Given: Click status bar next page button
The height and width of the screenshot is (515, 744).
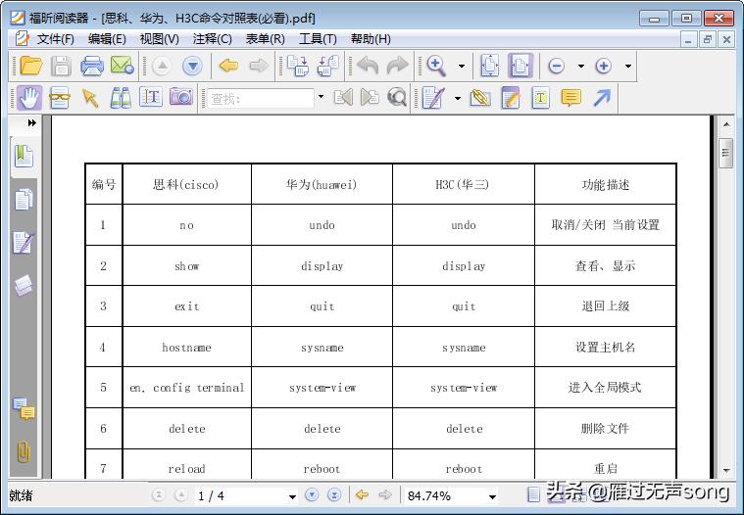Looking at the screenshot, I should pos(312,495).
